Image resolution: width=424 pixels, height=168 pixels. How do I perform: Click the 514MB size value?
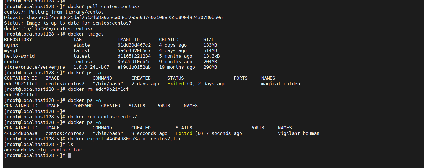210,50
